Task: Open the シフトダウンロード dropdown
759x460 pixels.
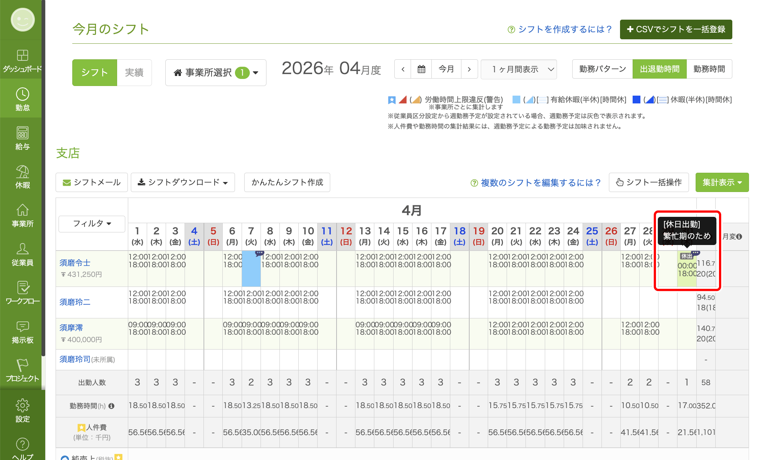Action: point(183,182)
